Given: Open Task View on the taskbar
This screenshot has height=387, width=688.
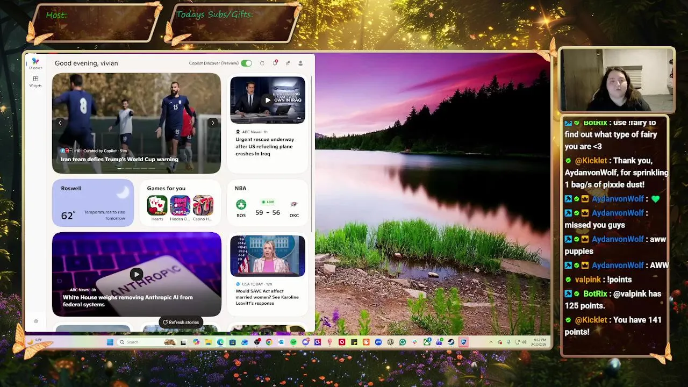Looking at the screenshot, I should point(183,342).
